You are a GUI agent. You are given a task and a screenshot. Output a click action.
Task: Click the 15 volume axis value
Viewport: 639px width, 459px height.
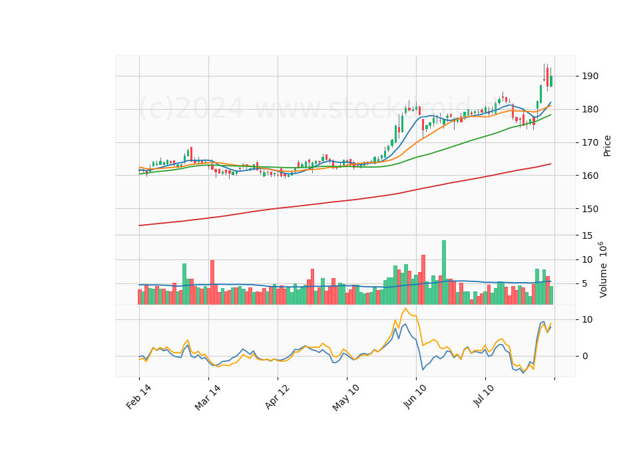click(x=587, y=235)
